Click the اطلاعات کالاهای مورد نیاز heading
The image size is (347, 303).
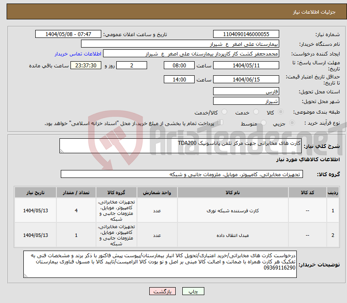[x=308, y=159]
